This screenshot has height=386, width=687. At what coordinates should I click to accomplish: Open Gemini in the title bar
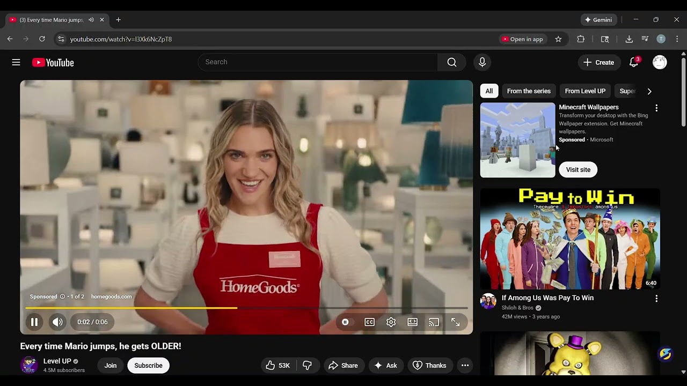pyautogui.click(x=599, y=20)
